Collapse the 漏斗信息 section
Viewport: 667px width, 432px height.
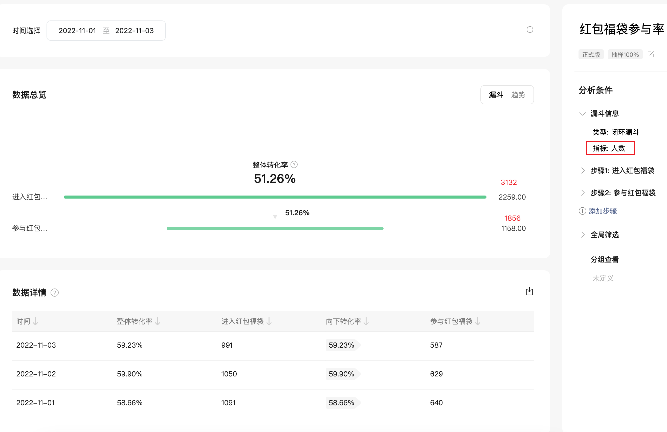(582, 114)
